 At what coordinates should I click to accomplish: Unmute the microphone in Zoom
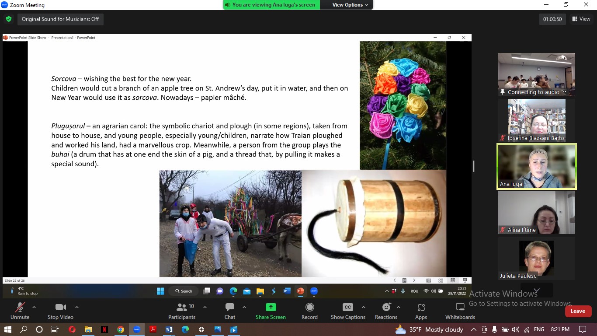[20, 311]
